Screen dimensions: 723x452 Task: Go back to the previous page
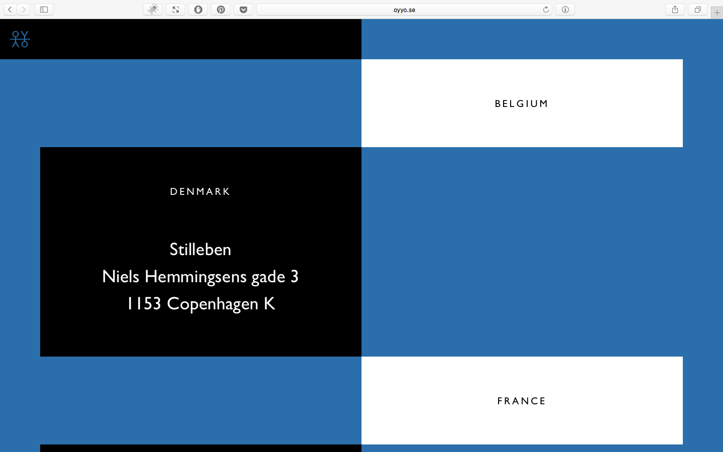pyautogui.click(x=10, y=10)
